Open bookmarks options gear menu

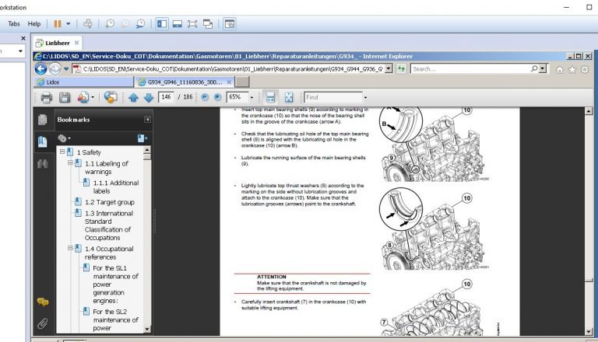pos(64,138)
